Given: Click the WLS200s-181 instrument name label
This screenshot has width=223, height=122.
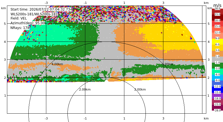Looking at the screenshot, I should (x=34, y=14).
